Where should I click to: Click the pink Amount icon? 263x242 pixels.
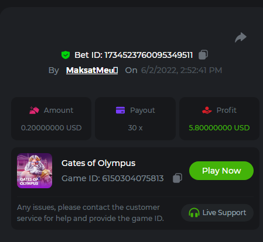coord(34,110)
